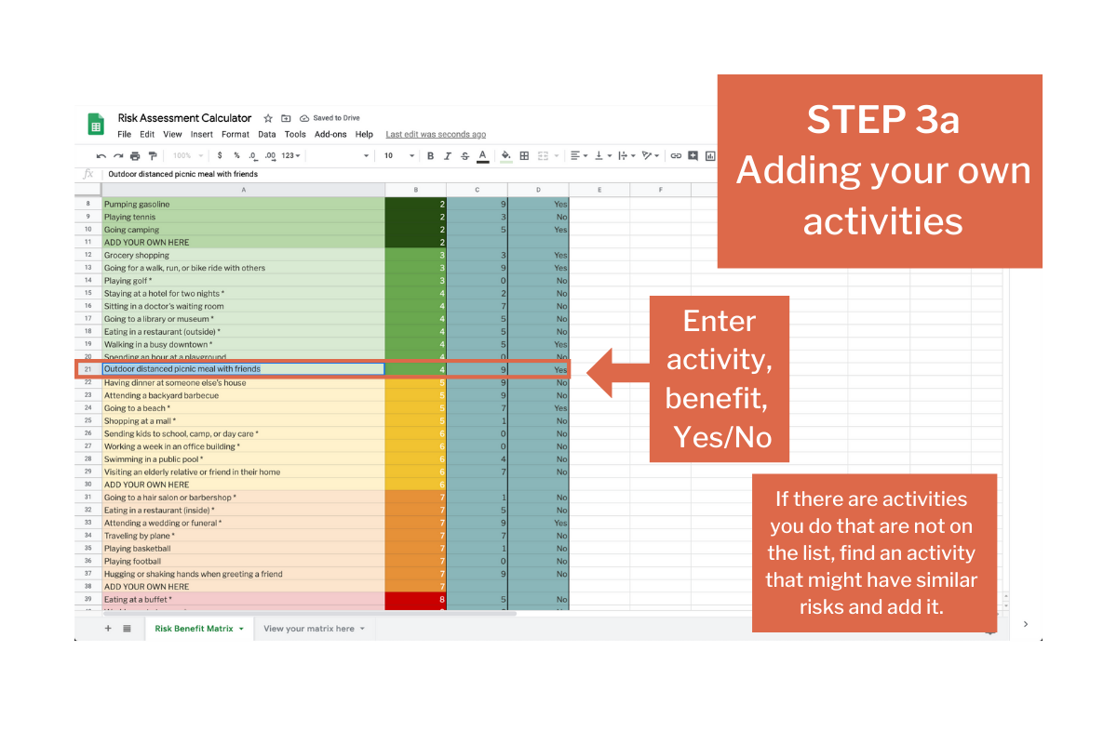The height and width of the screenshot is (744, 1117).
Task: Switch to 'View your matrix here' sheet tab
Action: (x=308, y=629)
